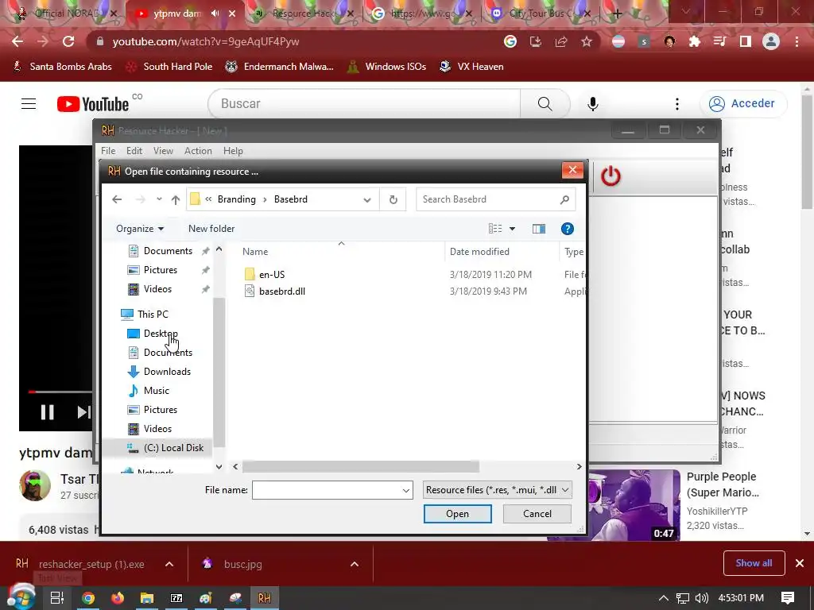This screenshot has height=610, width=814.
Task: Select Downloads in navigation pane
Action: [167, 372]
